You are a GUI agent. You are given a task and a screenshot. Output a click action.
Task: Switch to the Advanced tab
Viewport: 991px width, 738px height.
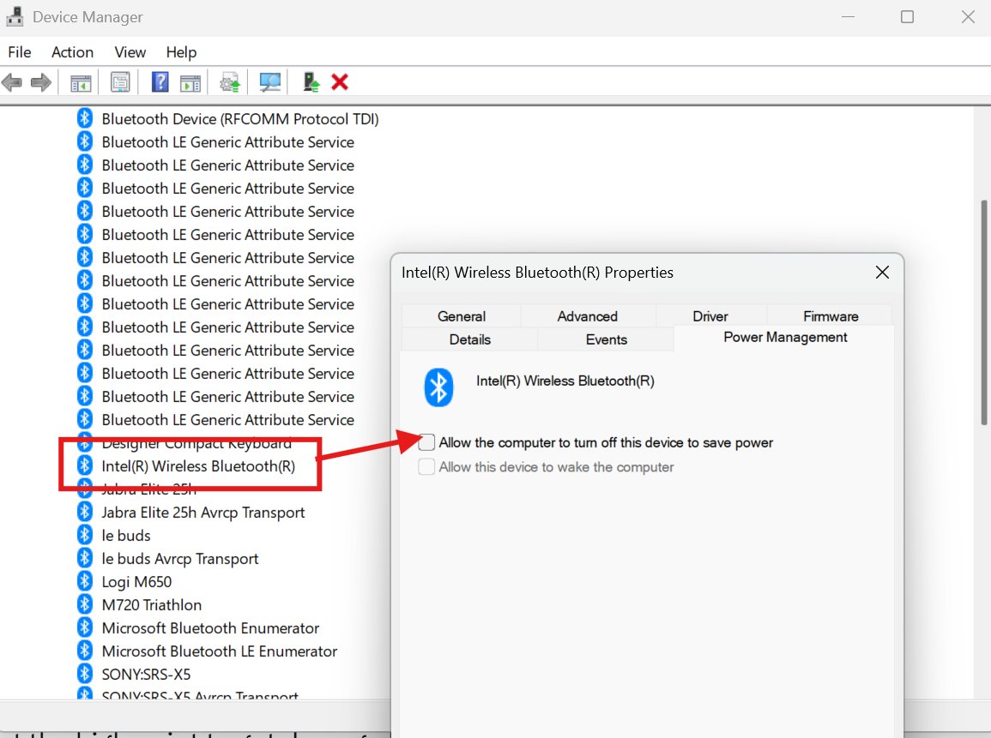(587, 316)
